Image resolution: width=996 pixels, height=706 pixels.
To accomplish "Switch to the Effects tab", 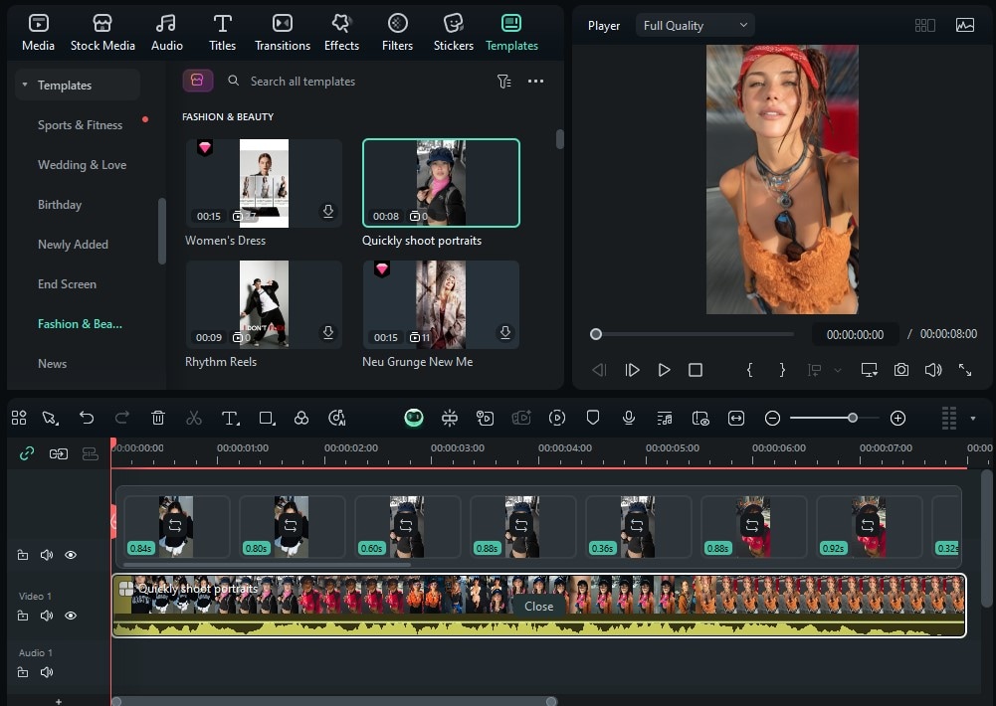I will (341, 33).
